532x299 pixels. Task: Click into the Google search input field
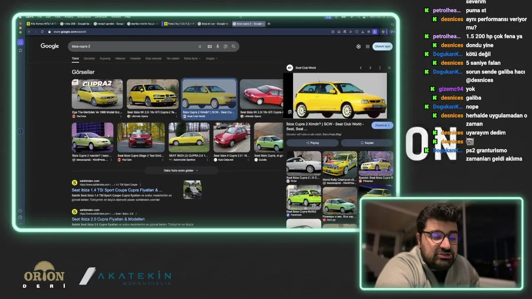pos(133,47)
